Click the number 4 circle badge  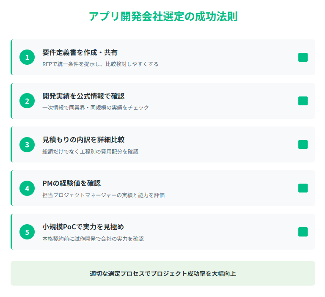point(27,188)
